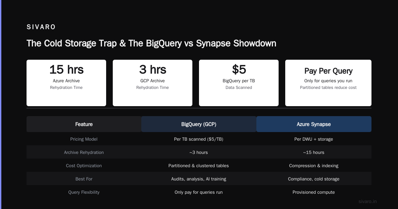Click the Per TB scanned ($5/TB) cell
Screen dimensions: 398x209
(x=199, y=139)
